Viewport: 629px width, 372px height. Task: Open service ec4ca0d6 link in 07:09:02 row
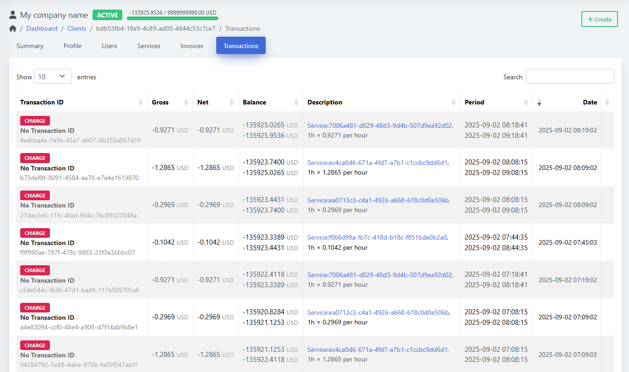(x=377, y=350)
